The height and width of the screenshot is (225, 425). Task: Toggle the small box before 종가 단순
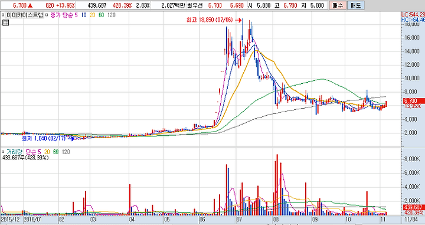[47, 15]
